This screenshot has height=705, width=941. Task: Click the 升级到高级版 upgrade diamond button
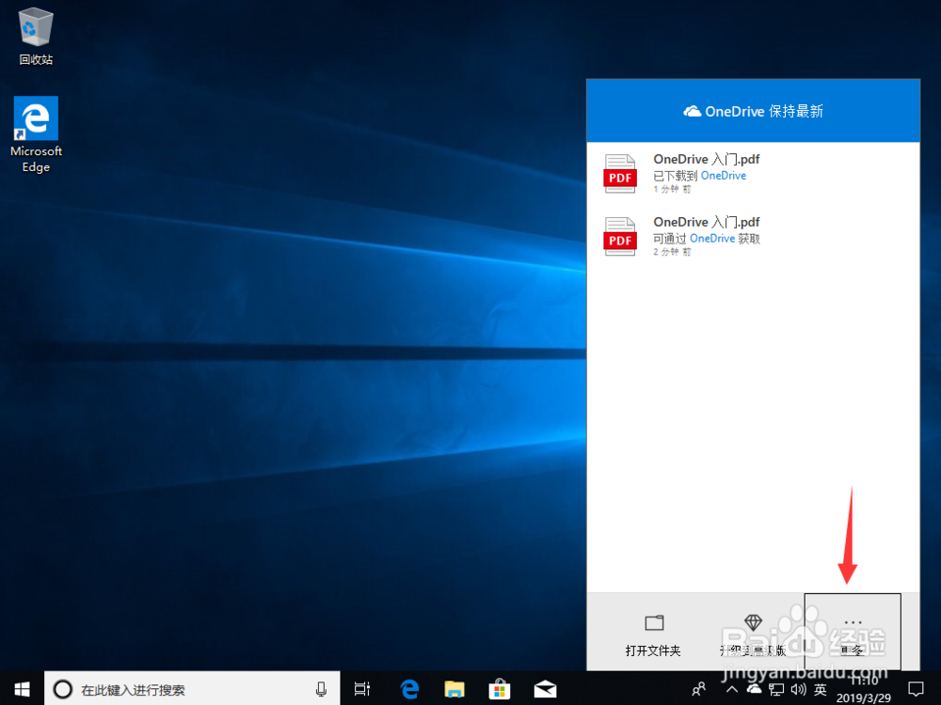[753, 634]
